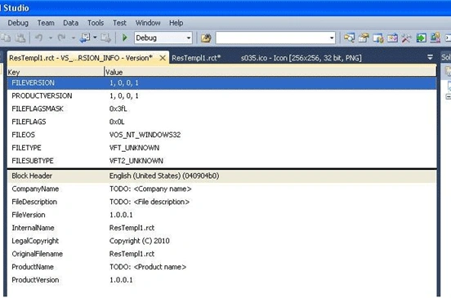Select the FILEVERSION row
This screenshot has width=451, height=298.
pyautogui.click(x=221, y=83)
